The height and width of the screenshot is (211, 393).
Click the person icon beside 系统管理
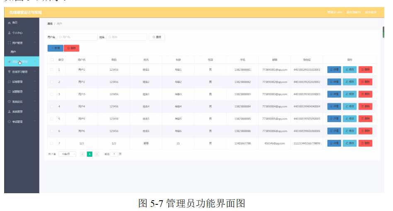(9, 112)
